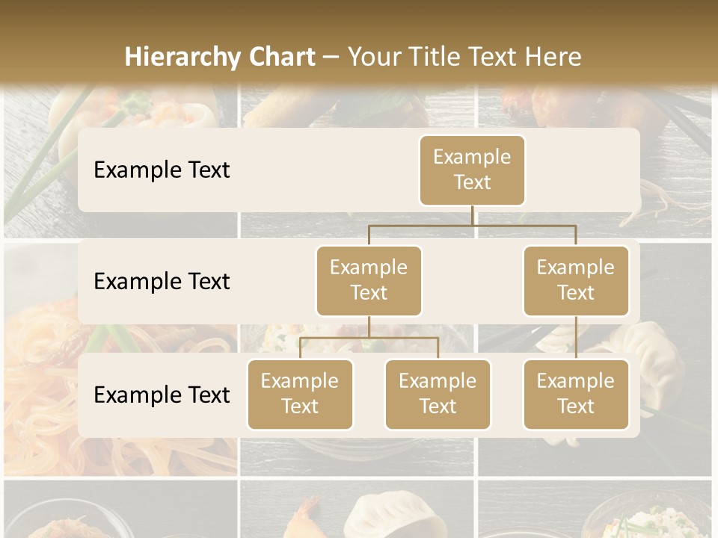Viewport: 718px width, 538px height.
Task: Click the leftmost box in the bottom level
Action: (x=300, y=394)
